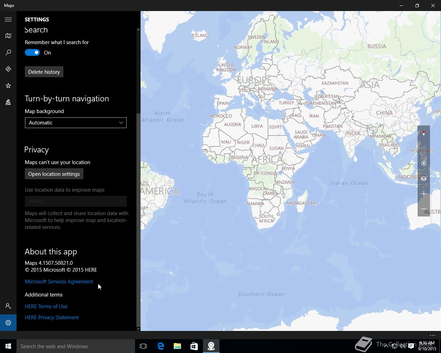
Task: Open the Search sidebar icon
Action: click(8, 52)
